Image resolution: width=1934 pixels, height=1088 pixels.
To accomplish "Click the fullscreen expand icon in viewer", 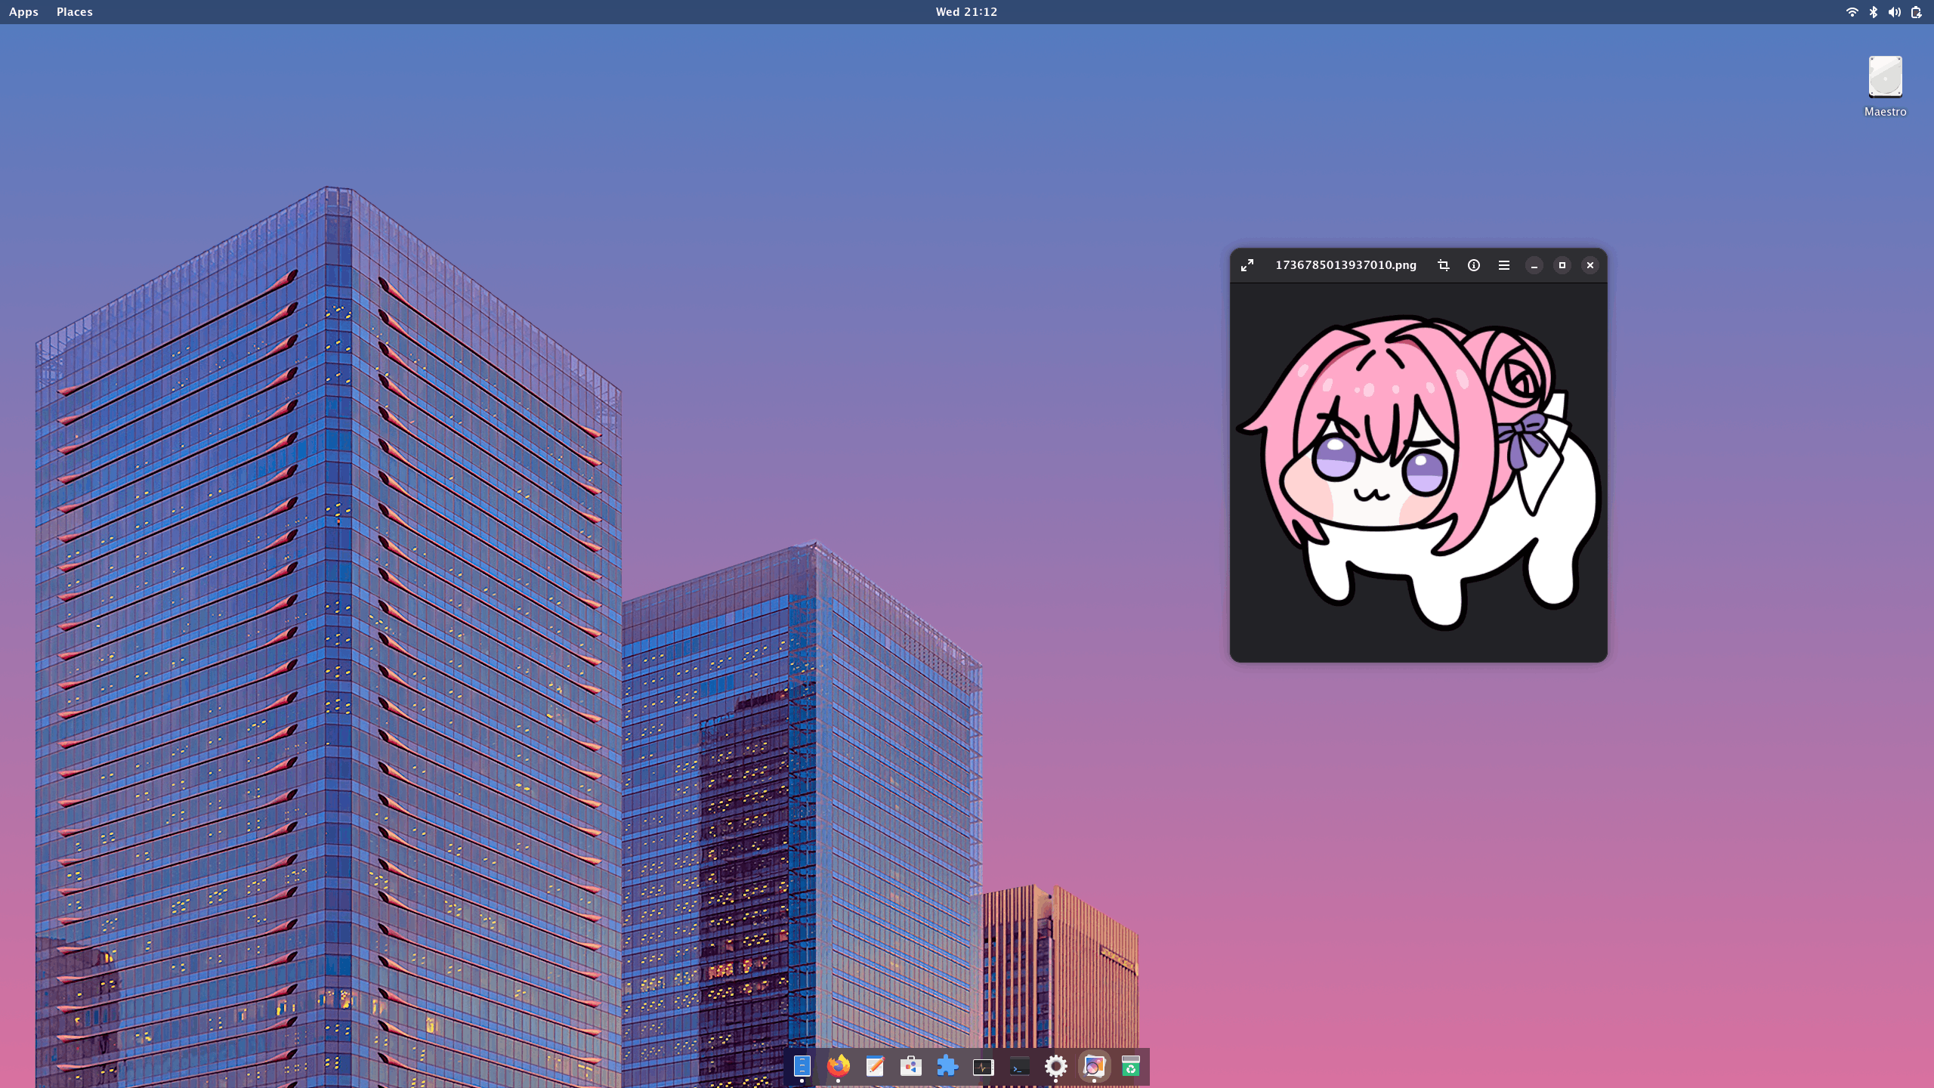I will point(1247,265).
